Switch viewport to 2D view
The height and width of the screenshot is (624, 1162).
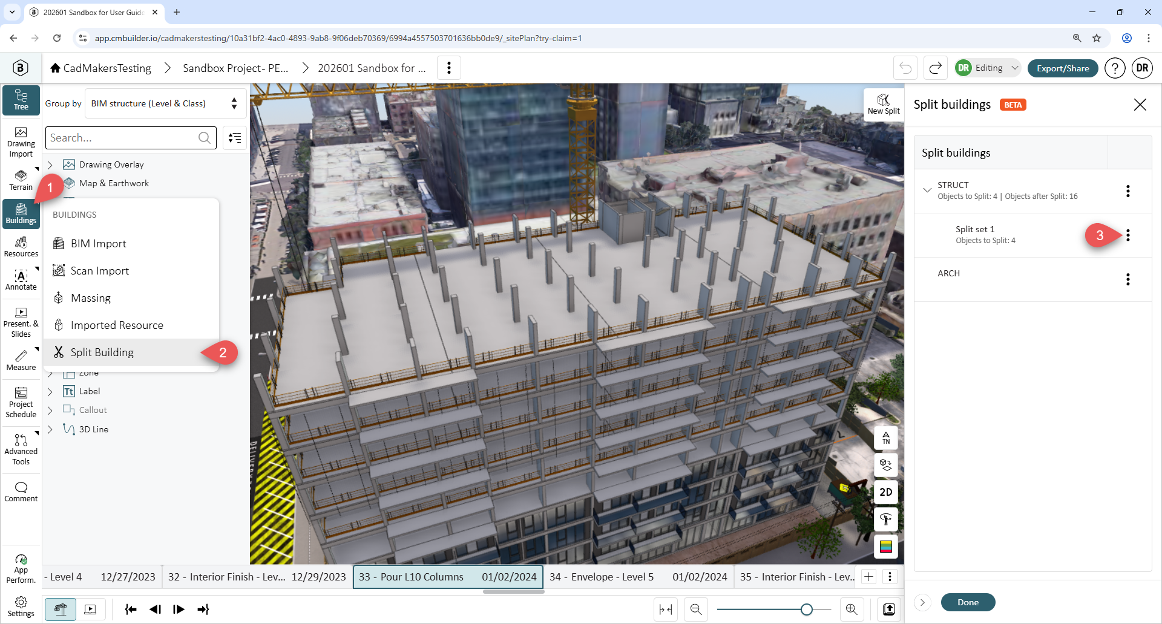(886, 492)
